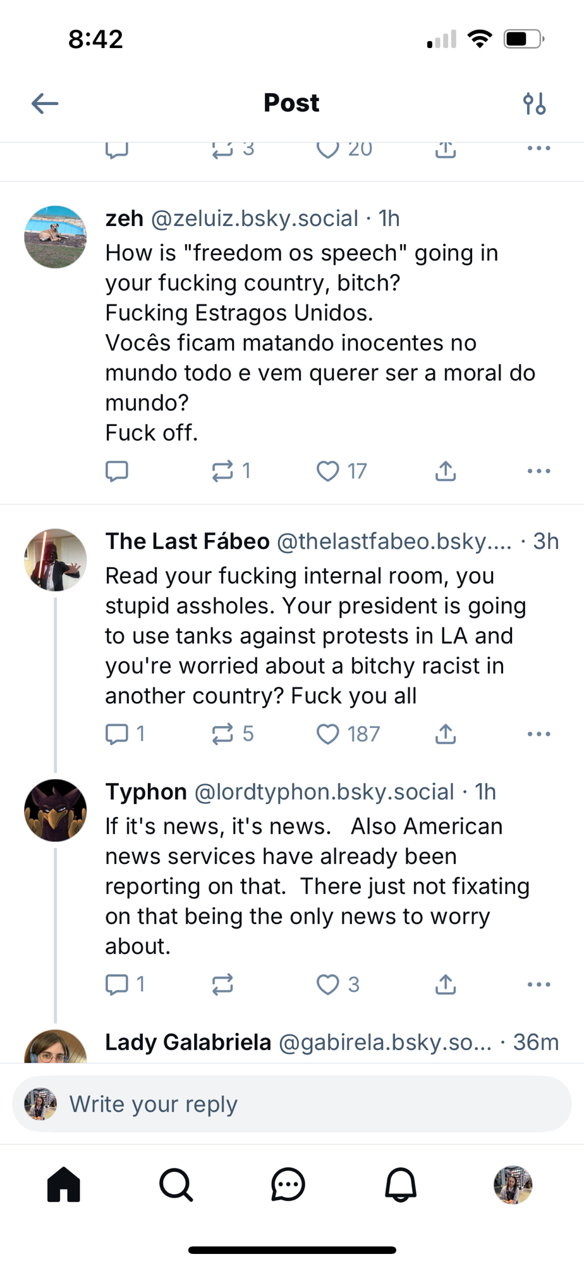Share Typhon's post
This screenshot has width=584, height=1266.
446,984
